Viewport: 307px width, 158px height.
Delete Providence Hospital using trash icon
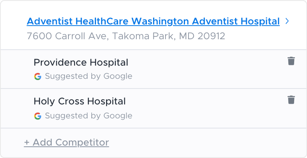291,61
